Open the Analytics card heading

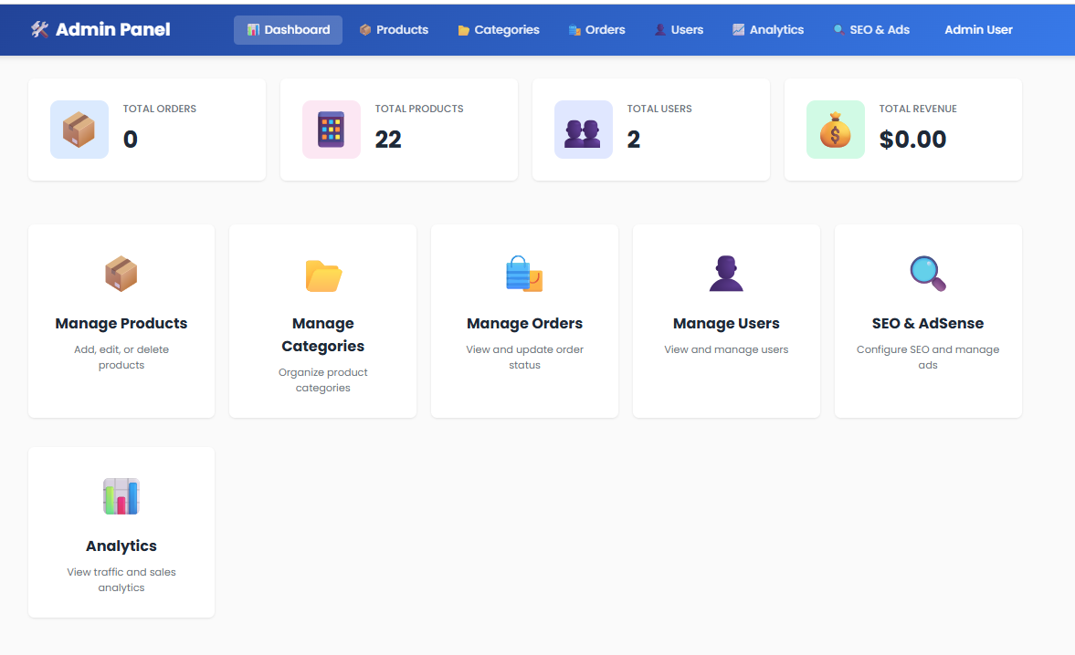(121, 546)
